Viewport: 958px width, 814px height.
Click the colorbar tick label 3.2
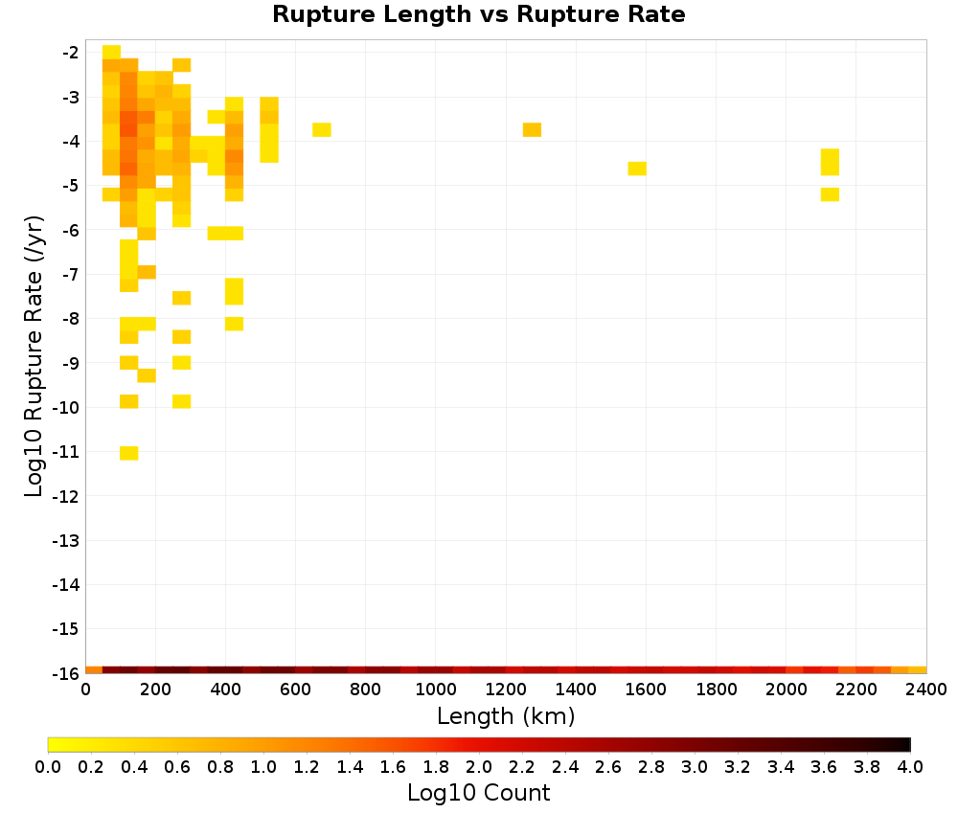(x=738, y=767)
